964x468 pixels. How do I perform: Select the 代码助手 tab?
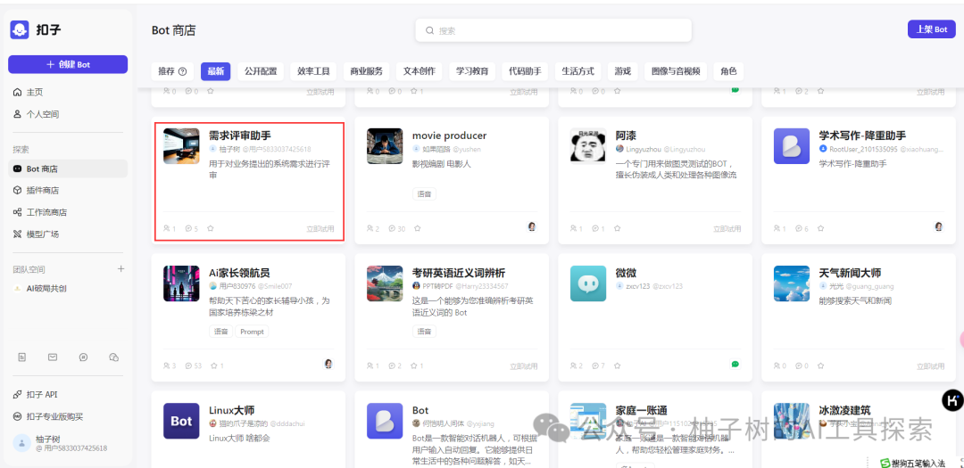525,71
